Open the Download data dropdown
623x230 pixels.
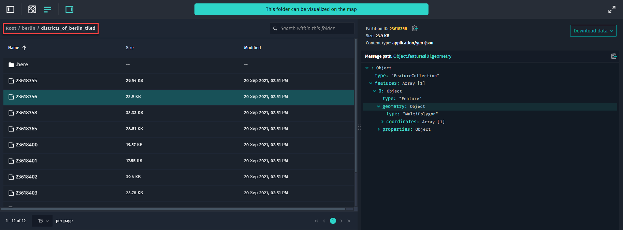tap(593, 31)
